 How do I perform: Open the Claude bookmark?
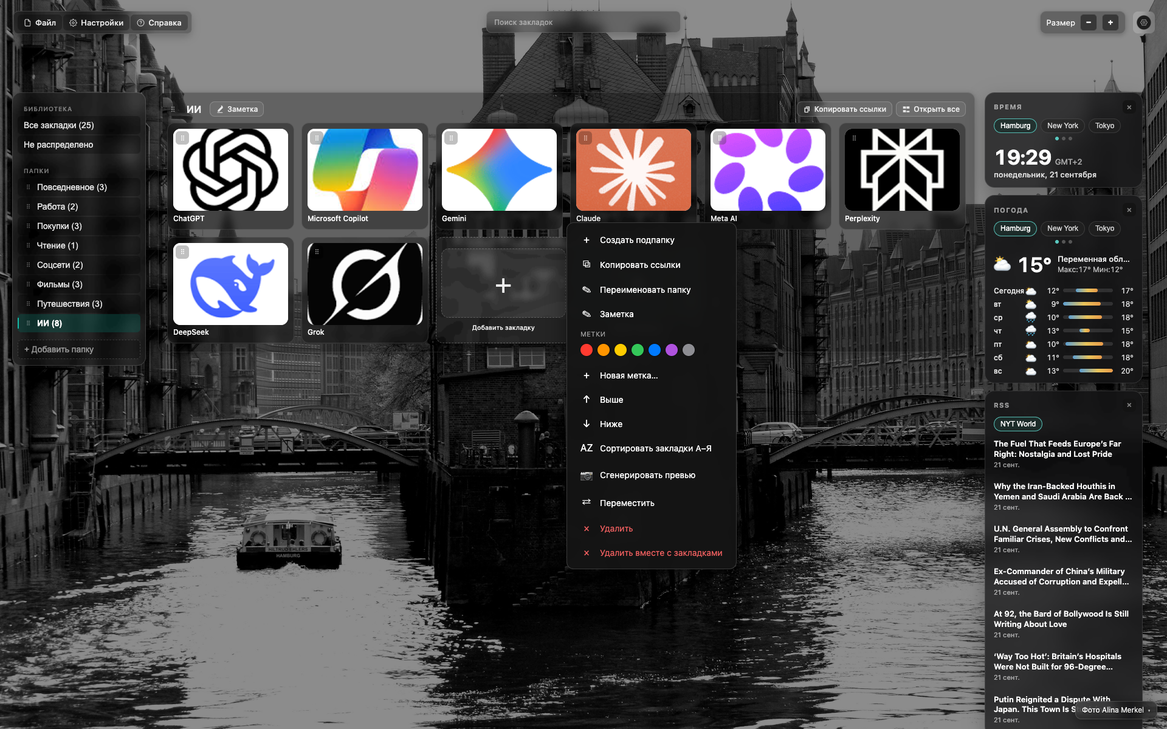click(633, 169)
